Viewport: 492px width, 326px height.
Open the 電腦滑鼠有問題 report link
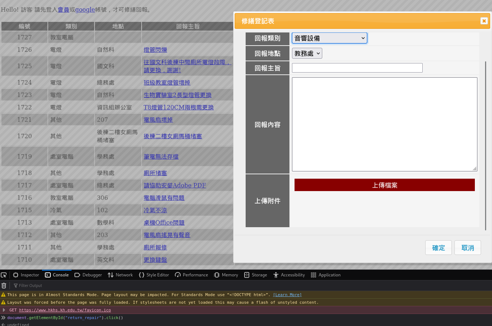pos(164,198)
